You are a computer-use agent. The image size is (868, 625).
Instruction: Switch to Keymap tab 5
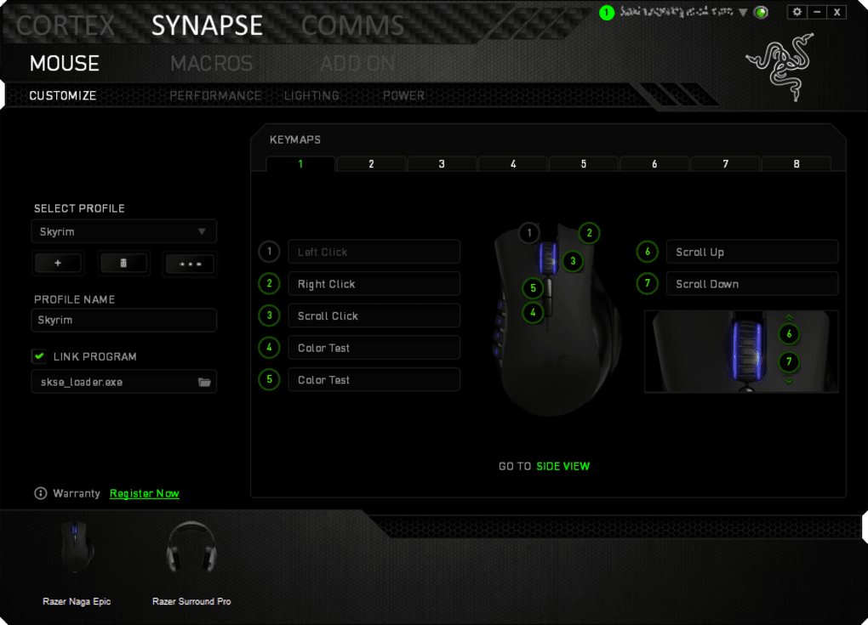pyautogui.click(x=583, y=162)
